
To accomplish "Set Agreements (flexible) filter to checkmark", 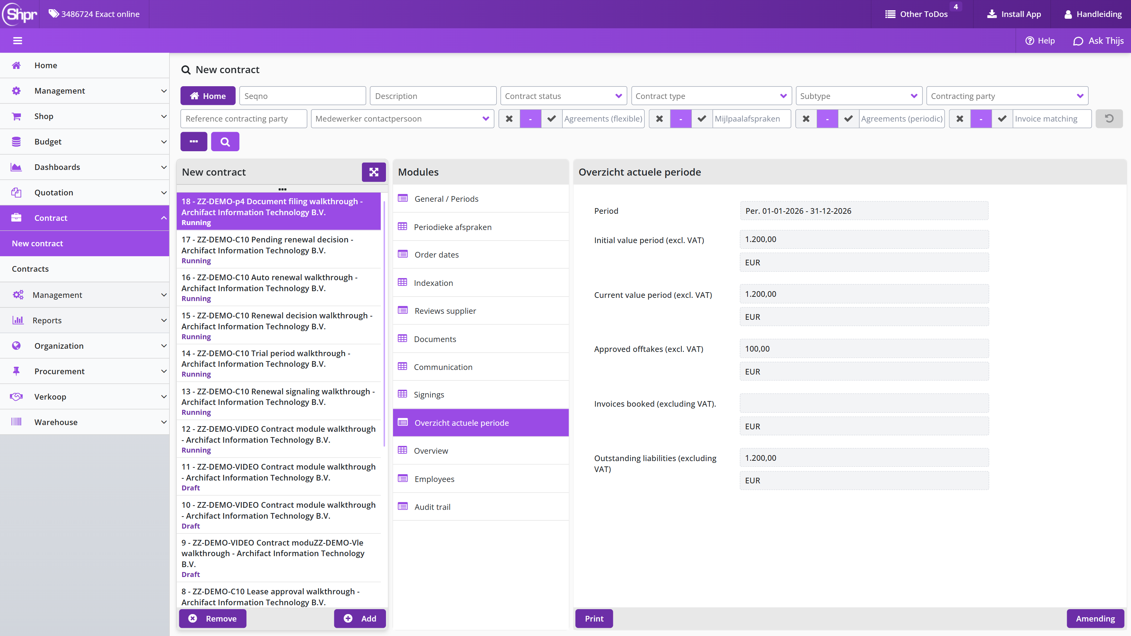I will (x=551, y=118).
